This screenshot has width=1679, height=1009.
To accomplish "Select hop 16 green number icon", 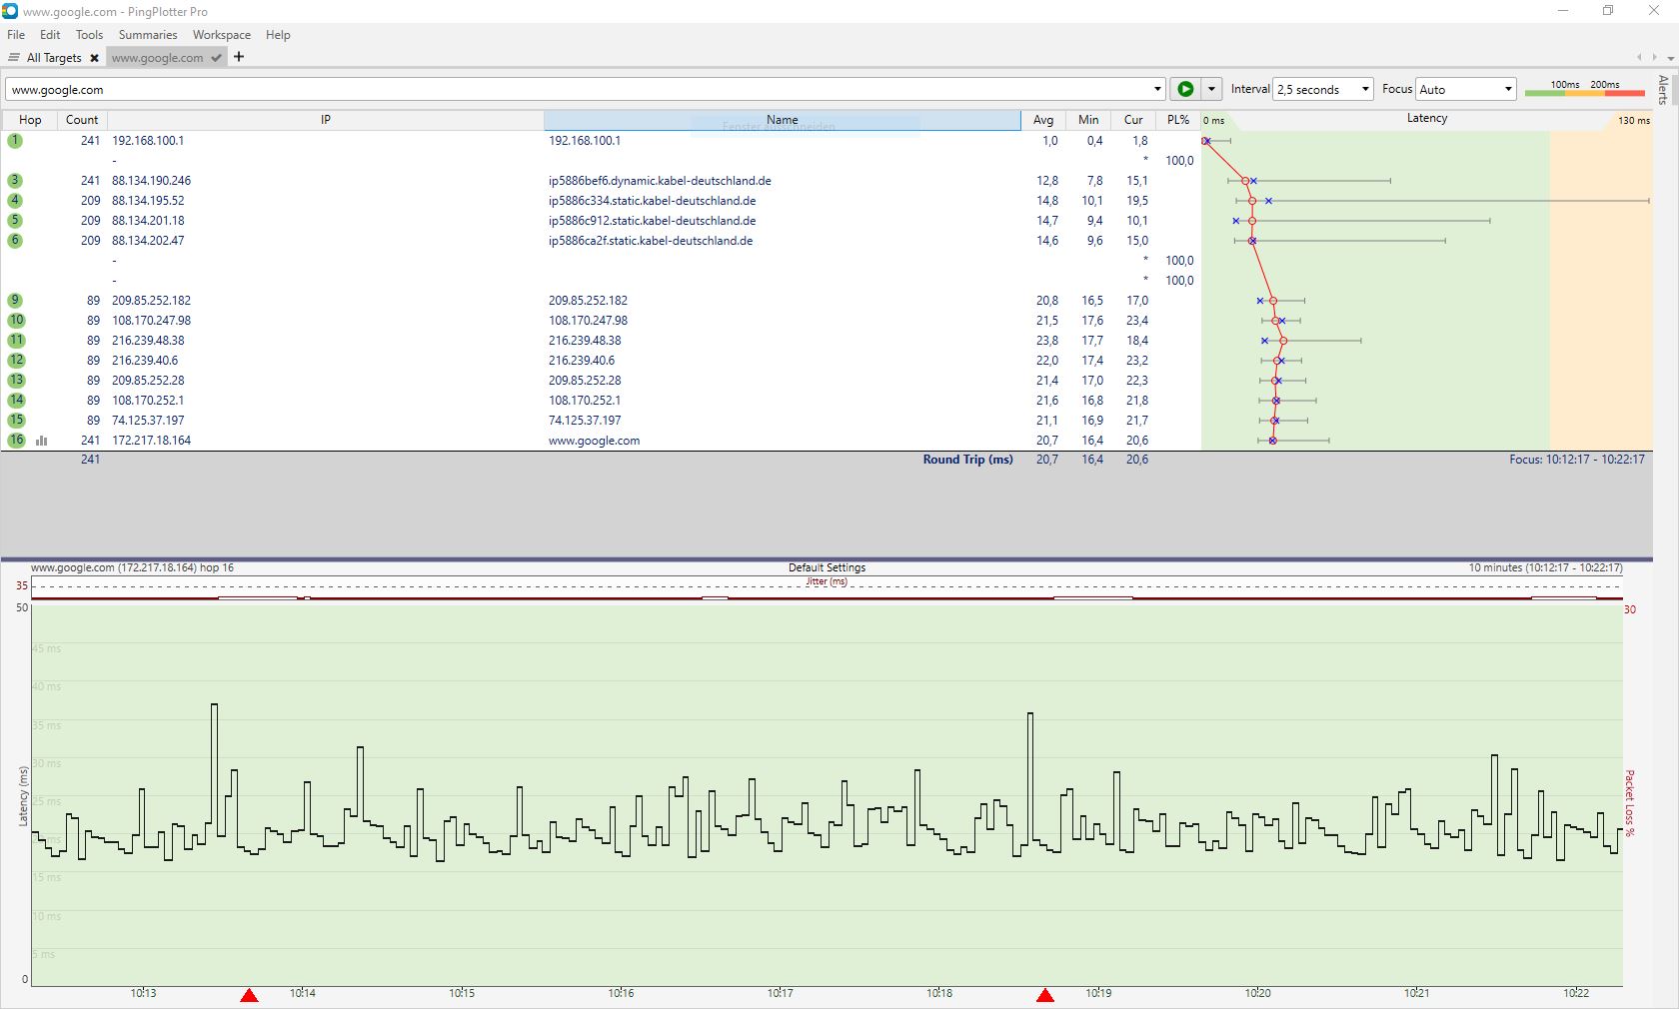I will (16, 440).
